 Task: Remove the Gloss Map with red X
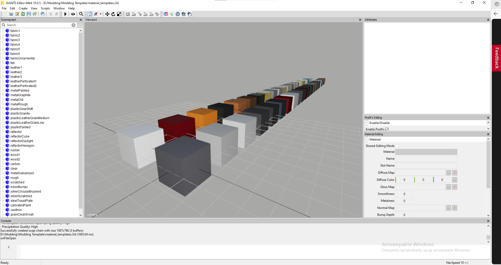(x=454, y=187)
